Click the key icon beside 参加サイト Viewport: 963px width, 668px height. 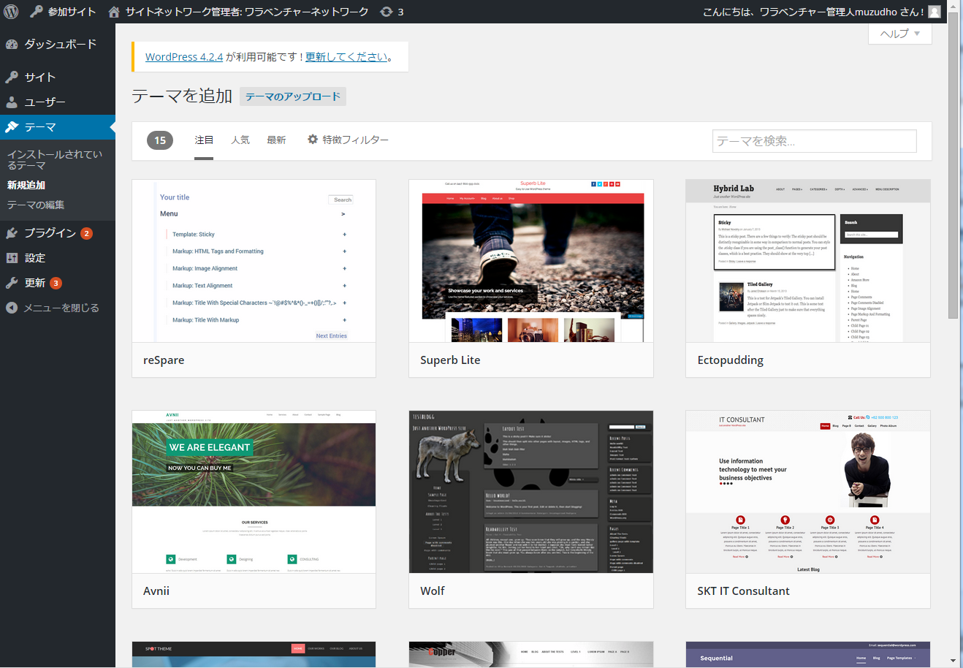[37, 12]
